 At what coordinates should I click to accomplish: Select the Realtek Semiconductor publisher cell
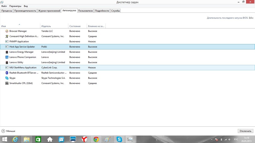(x=54, y=73)
